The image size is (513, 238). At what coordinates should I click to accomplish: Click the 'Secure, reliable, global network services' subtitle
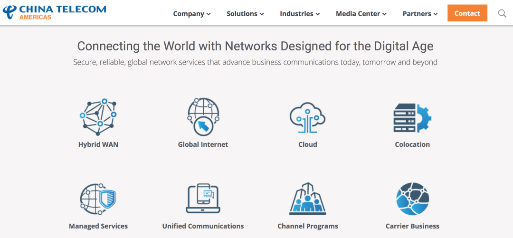(x=255, y=62)
